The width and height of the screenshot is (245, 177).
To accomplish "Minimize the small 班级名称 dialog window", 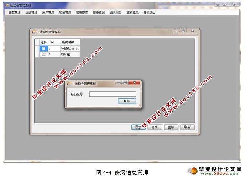I will pos(118,83).
